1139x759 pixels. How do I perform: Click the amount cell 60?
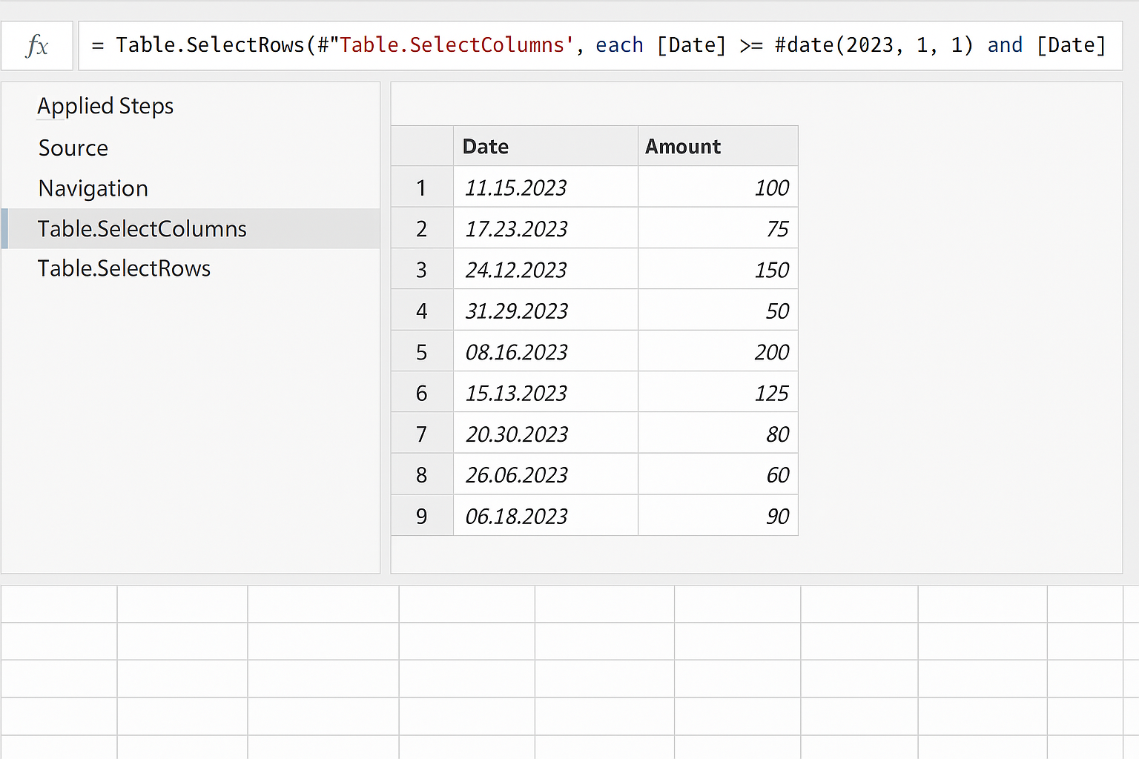(x=718, y=474)
